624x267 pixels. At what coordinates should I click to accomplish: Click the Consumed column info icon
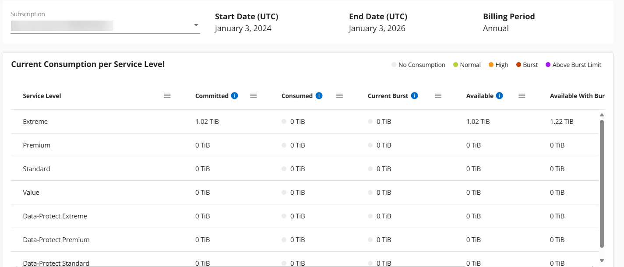coord(319,96)
